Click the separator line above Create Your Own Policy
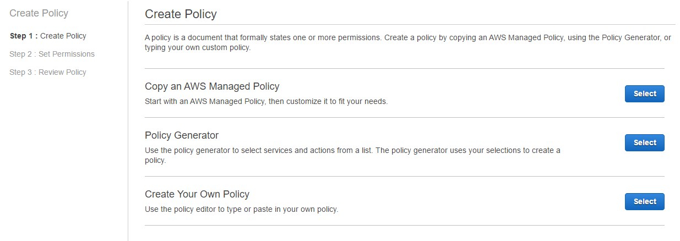Screen dimensions: 680x241 point(405,176)
